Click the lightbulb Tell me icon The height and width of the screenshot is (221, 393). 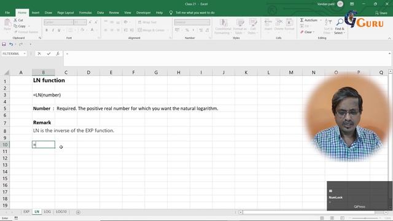click(171, 12)
